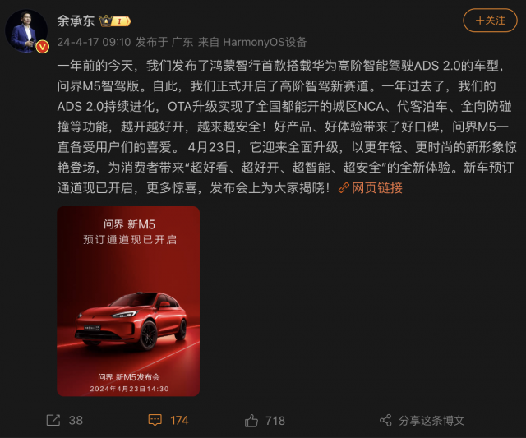The width and height of the screenshot is (526, 438).
Task: Click the post timestamp 24-4-17 09:10
Action: [94, 42]
